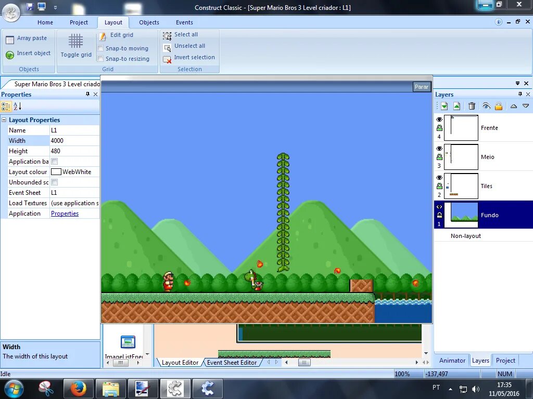
Task: Open the Load Textures dropdown value
Action: [x=74, y=203]
